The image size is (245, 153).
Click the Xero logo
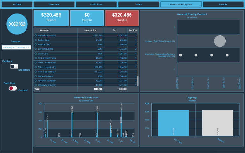point(17,24)
